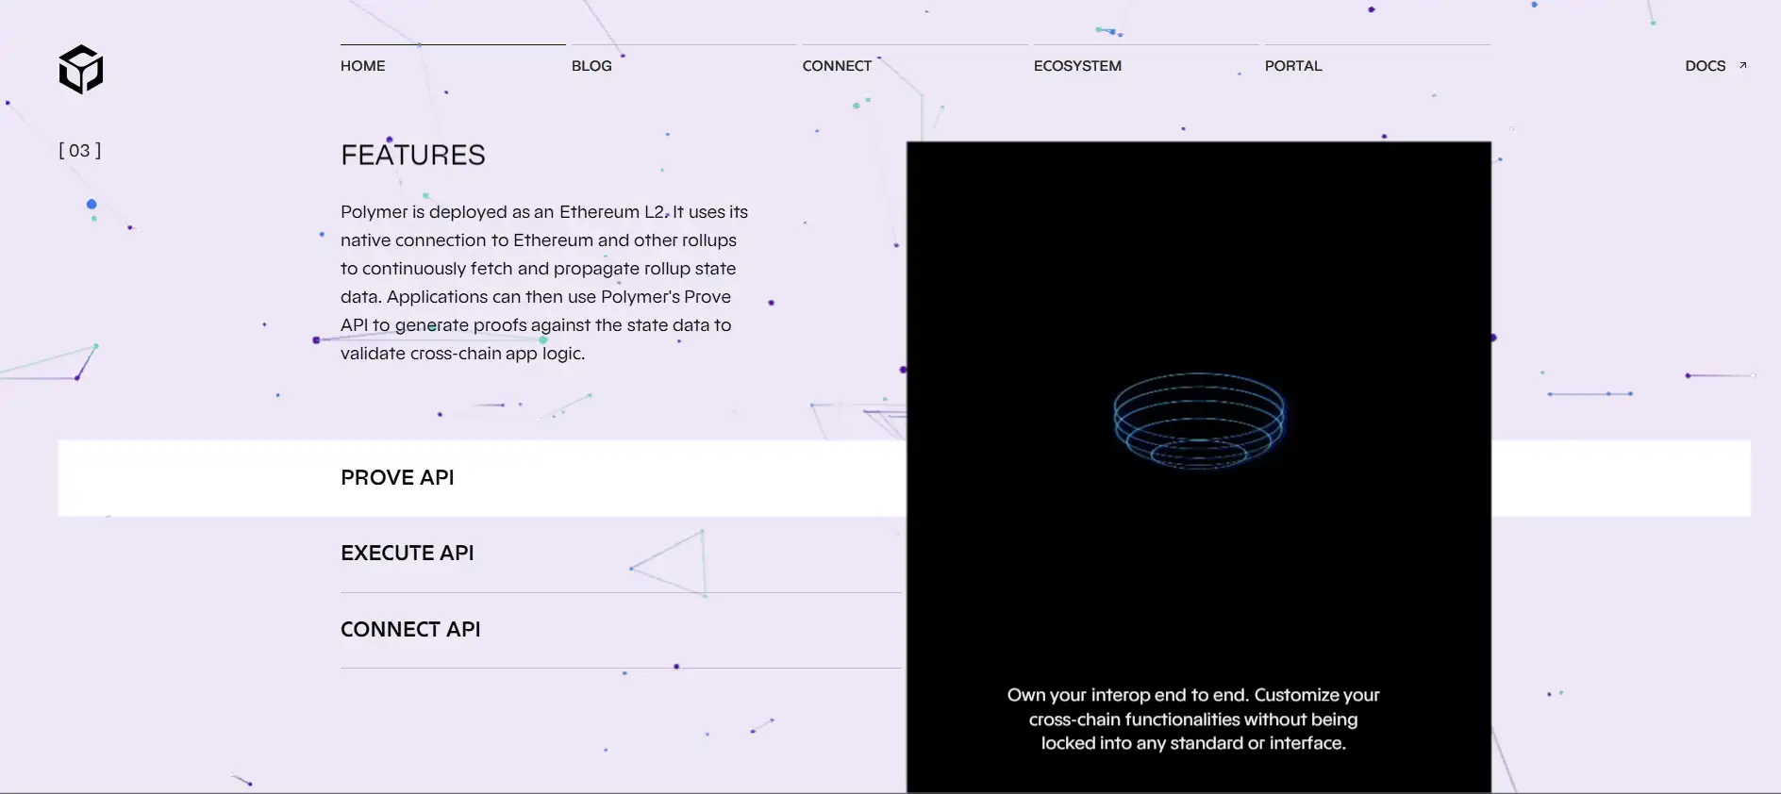Open the ECOSYSTEM nav item
Image resolution: width=1781 pixels, height=794 pixels.
pyautogui.click(x=1077, y=66)
